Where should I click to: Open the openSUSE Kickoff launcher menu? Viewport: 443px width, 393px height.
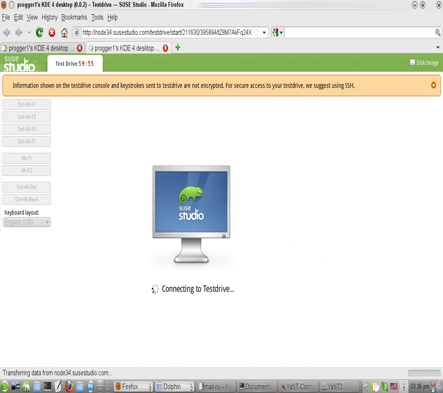pyautogui.click(x=4, y=386)
